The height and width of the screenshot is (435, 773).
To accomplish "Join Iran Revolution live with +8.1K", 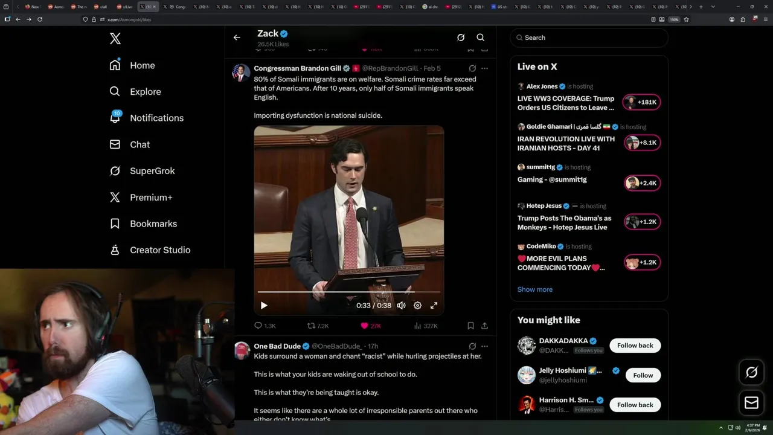I will [642, 143].
